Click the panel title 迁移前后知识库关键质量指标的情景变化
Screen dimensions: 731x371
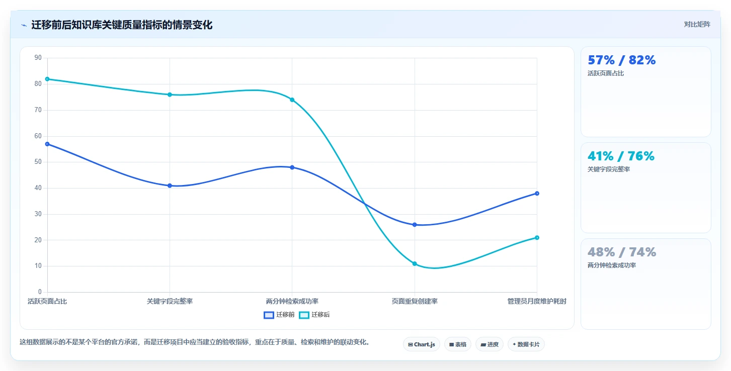click(x=122, y=25)
